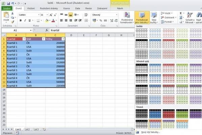Click the Bold formatting icon
The width and height of the screenshot is (202, 135).
click(x=21, y=21)
